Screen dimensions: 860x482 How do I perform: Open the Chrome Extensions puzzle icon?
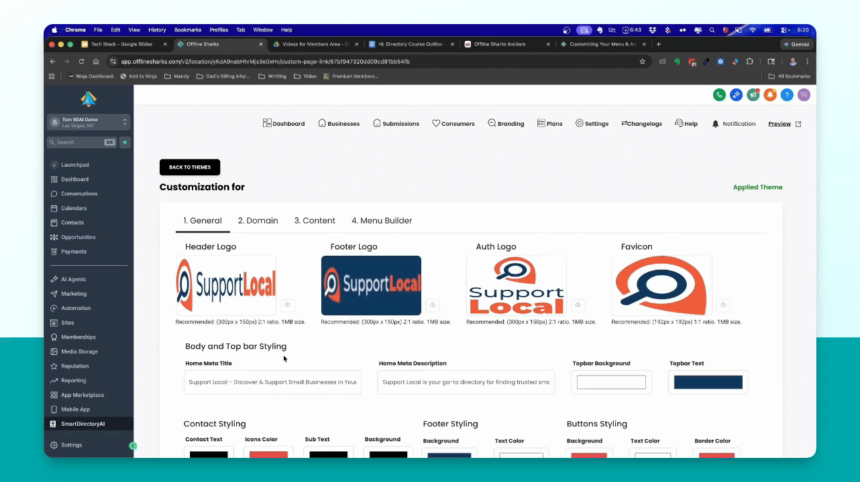tap(749, 62)
